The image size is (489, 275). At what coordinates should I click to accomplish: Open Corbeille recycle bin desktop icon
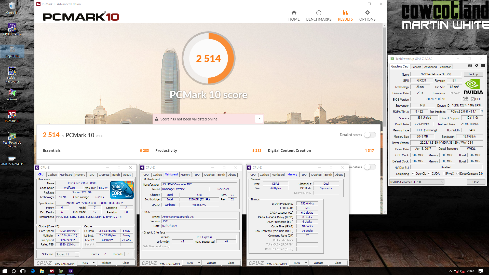click(12, 8)
